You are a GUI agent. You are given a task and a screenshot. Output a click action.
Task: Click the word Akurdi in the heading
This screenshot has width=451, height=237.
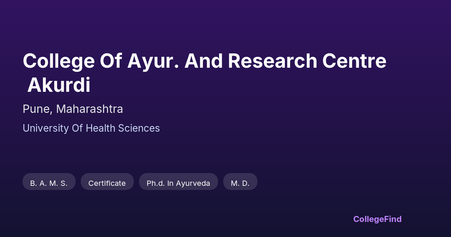pyautogui.click(x=59, y=85)
